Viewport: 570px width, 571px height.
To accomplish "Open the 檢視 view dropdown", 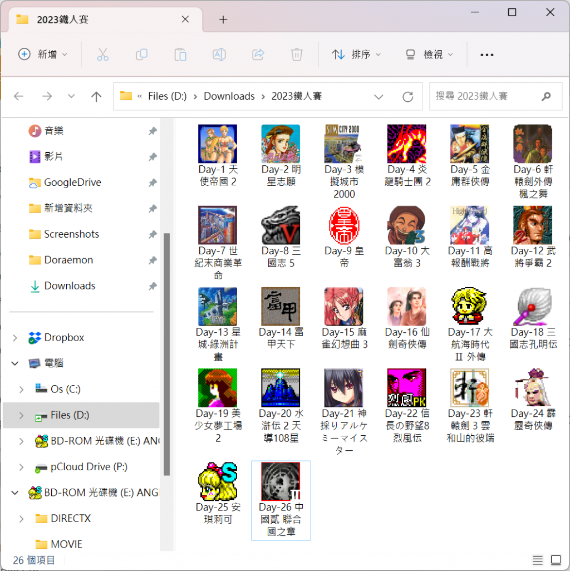I will coord(430,55).
